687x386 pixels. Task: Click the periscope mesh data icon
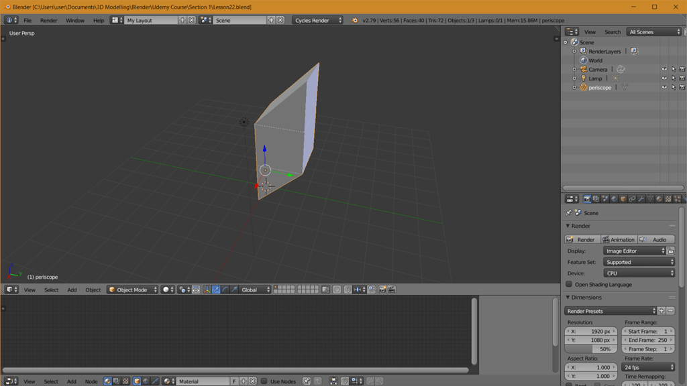(x=624, y=87)
